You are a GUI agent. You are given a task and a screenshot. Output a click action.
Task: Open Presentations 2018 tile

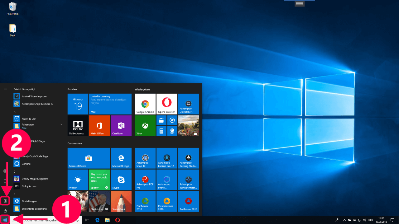[167, 201]
